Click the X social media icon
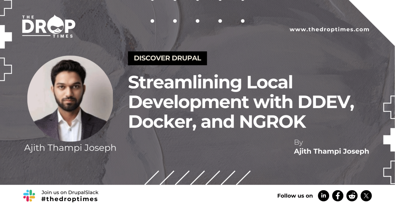Viewport: 395px width, 207px height. point(366,195)
